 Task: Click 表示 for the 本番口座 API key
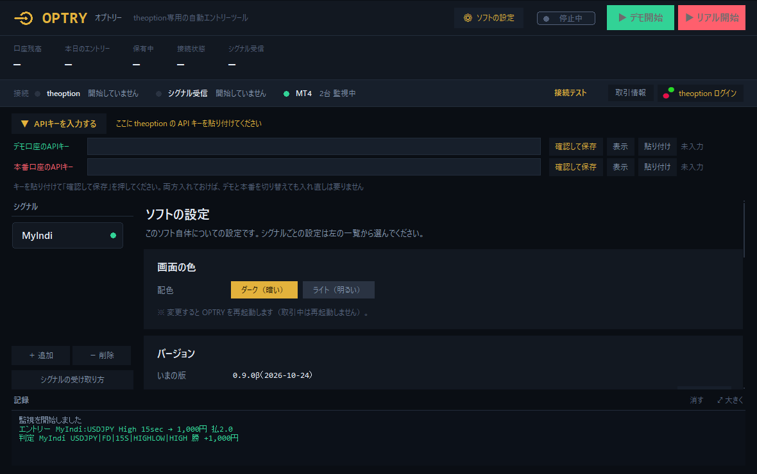click(620, 167)
